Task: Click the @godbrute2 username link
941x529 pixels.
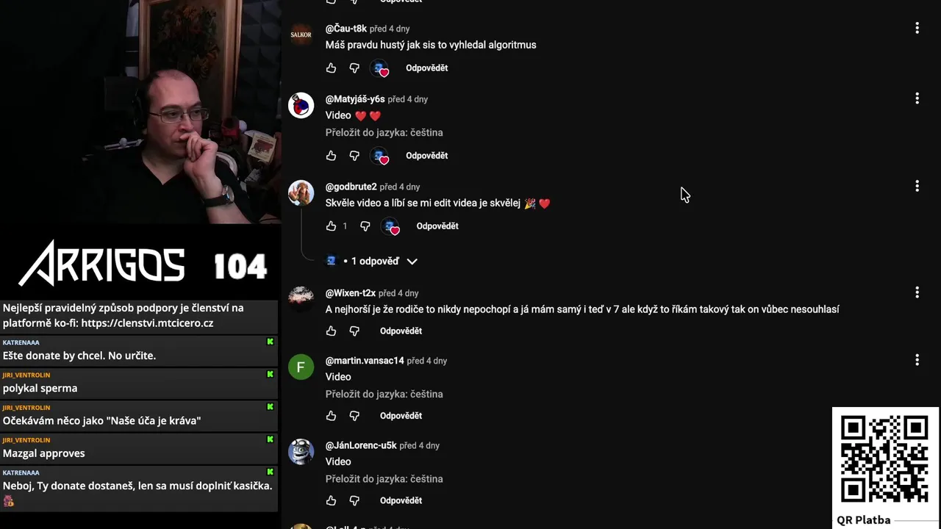Action: [351, 187]
